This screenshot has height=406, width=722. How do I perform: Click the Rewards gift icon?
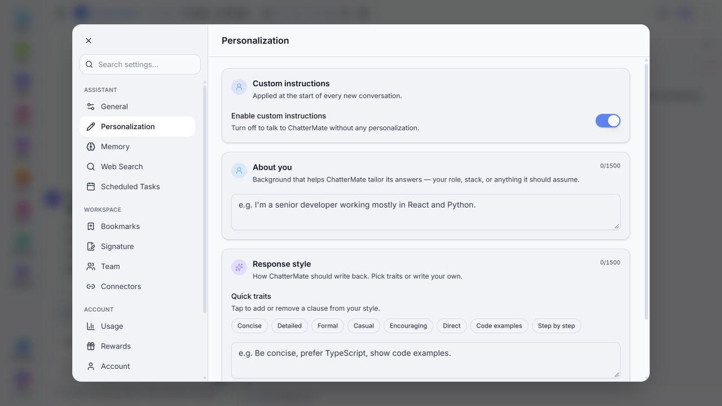(91, 346)
